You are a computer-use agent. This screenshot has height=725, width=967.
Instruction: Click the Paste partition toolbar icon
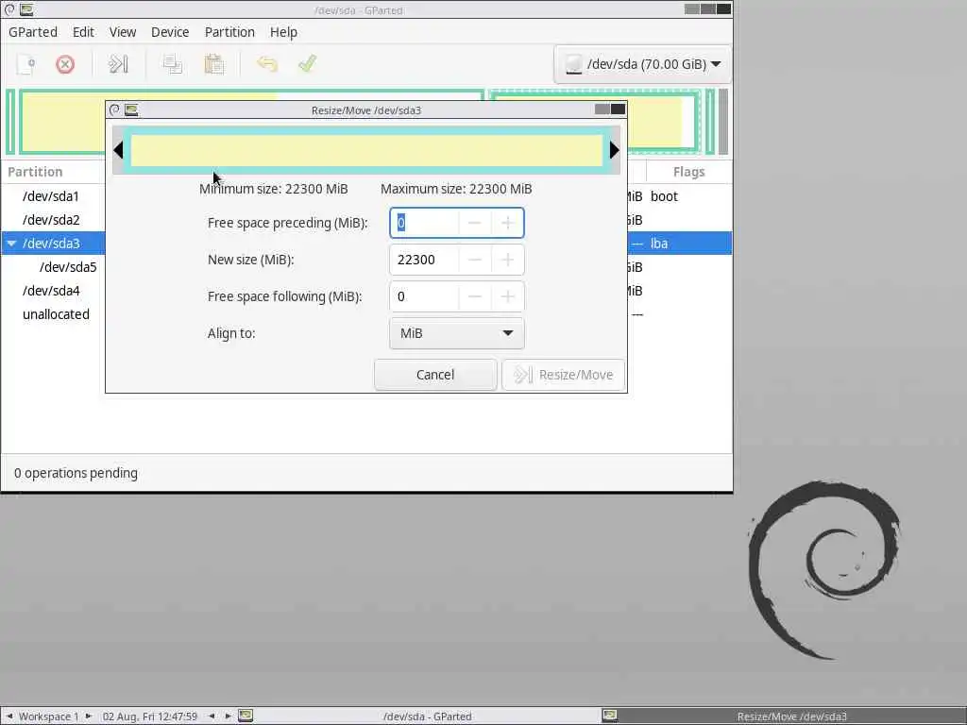tap(213, 64)
